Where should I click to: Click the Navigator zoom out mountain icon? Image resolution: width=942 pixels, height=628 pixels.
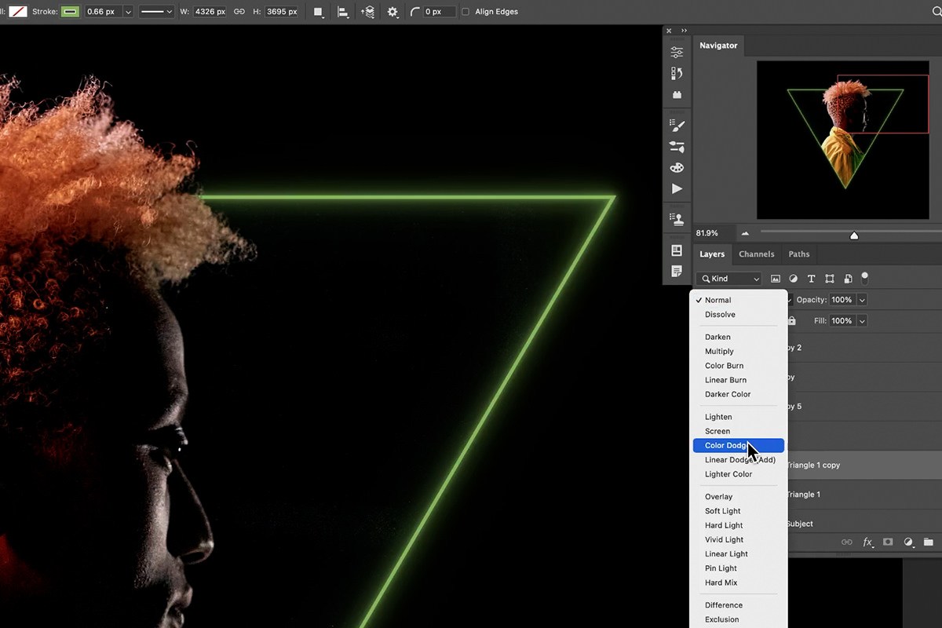pos(745,233)
